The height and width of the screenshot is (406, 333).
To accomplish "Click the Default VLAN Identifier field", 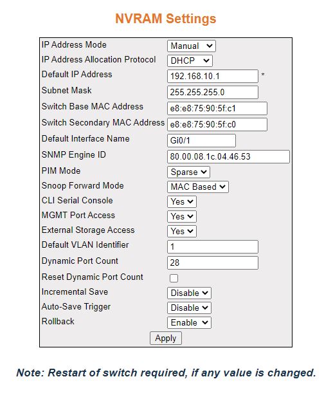I will coord(212,246).
